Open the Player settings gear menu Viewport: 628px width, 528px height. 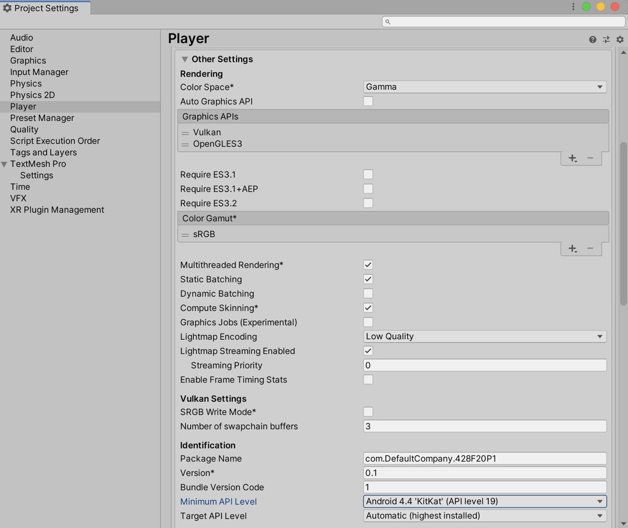620,40
